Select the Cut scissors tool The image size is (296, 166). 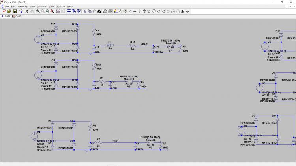click(x=84, y=11)
